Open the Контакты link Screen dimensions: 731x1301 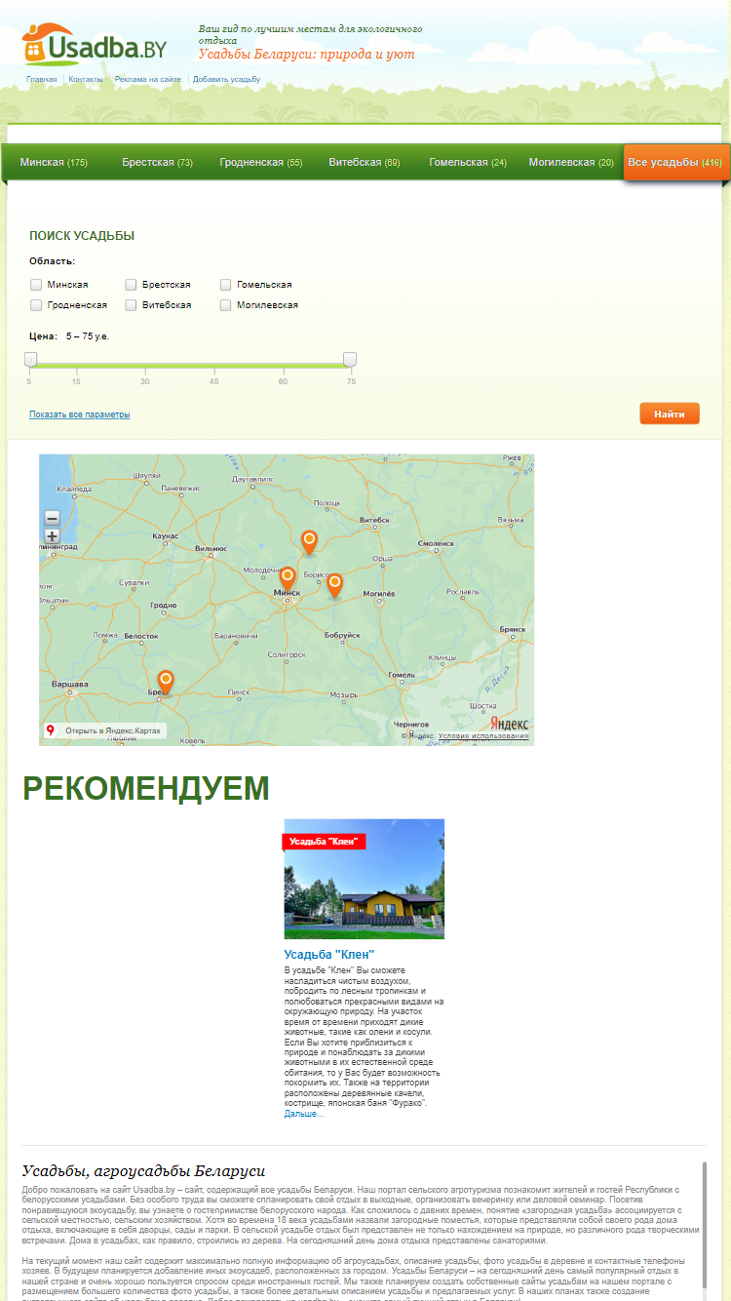86,79
